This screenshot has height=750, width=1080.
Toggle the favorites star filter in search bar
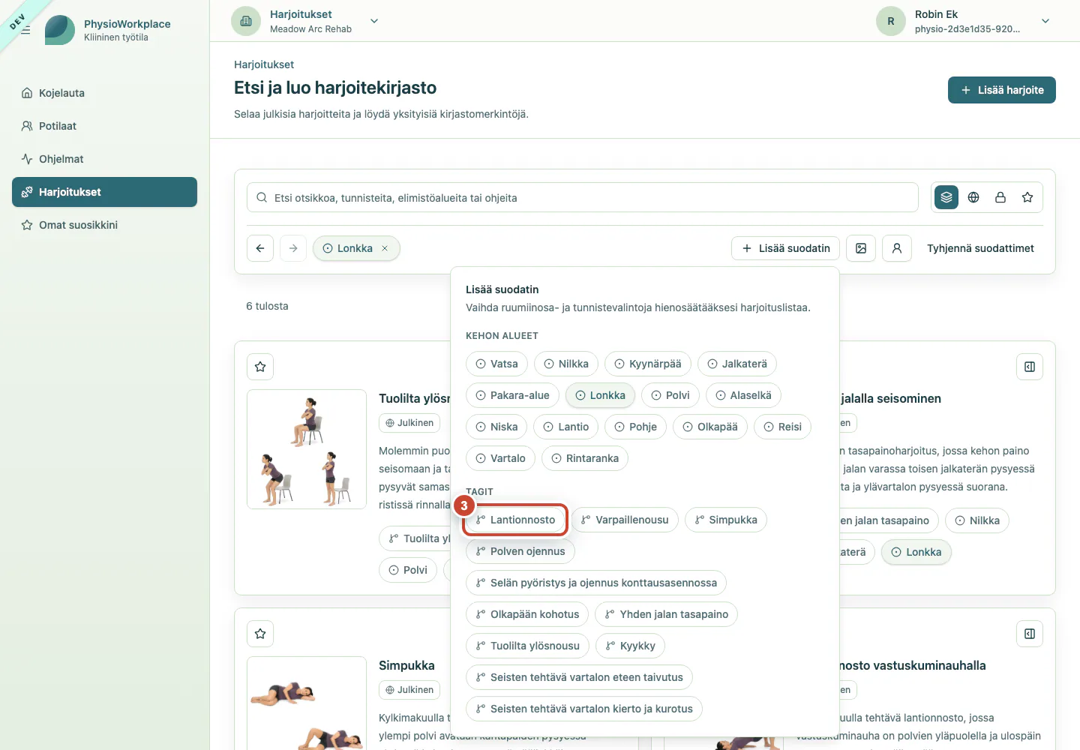click(x=1027, y=197)
